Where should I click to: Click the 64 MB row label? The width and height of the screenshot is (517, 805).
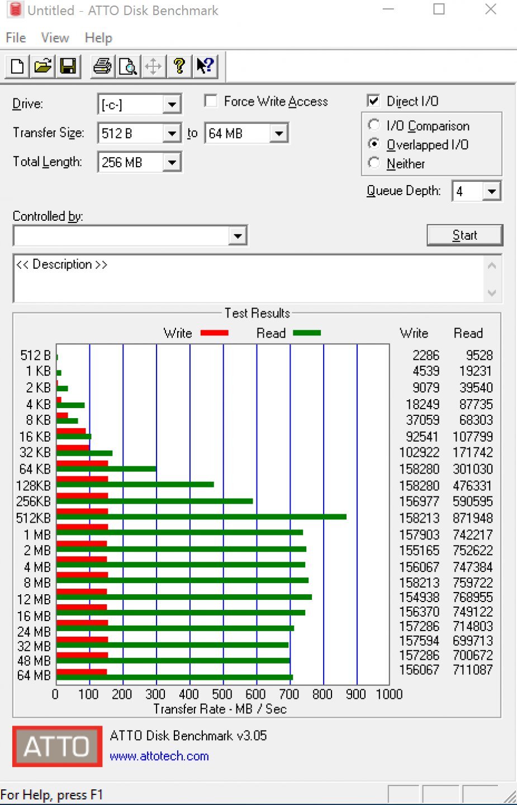coord(34,675)
